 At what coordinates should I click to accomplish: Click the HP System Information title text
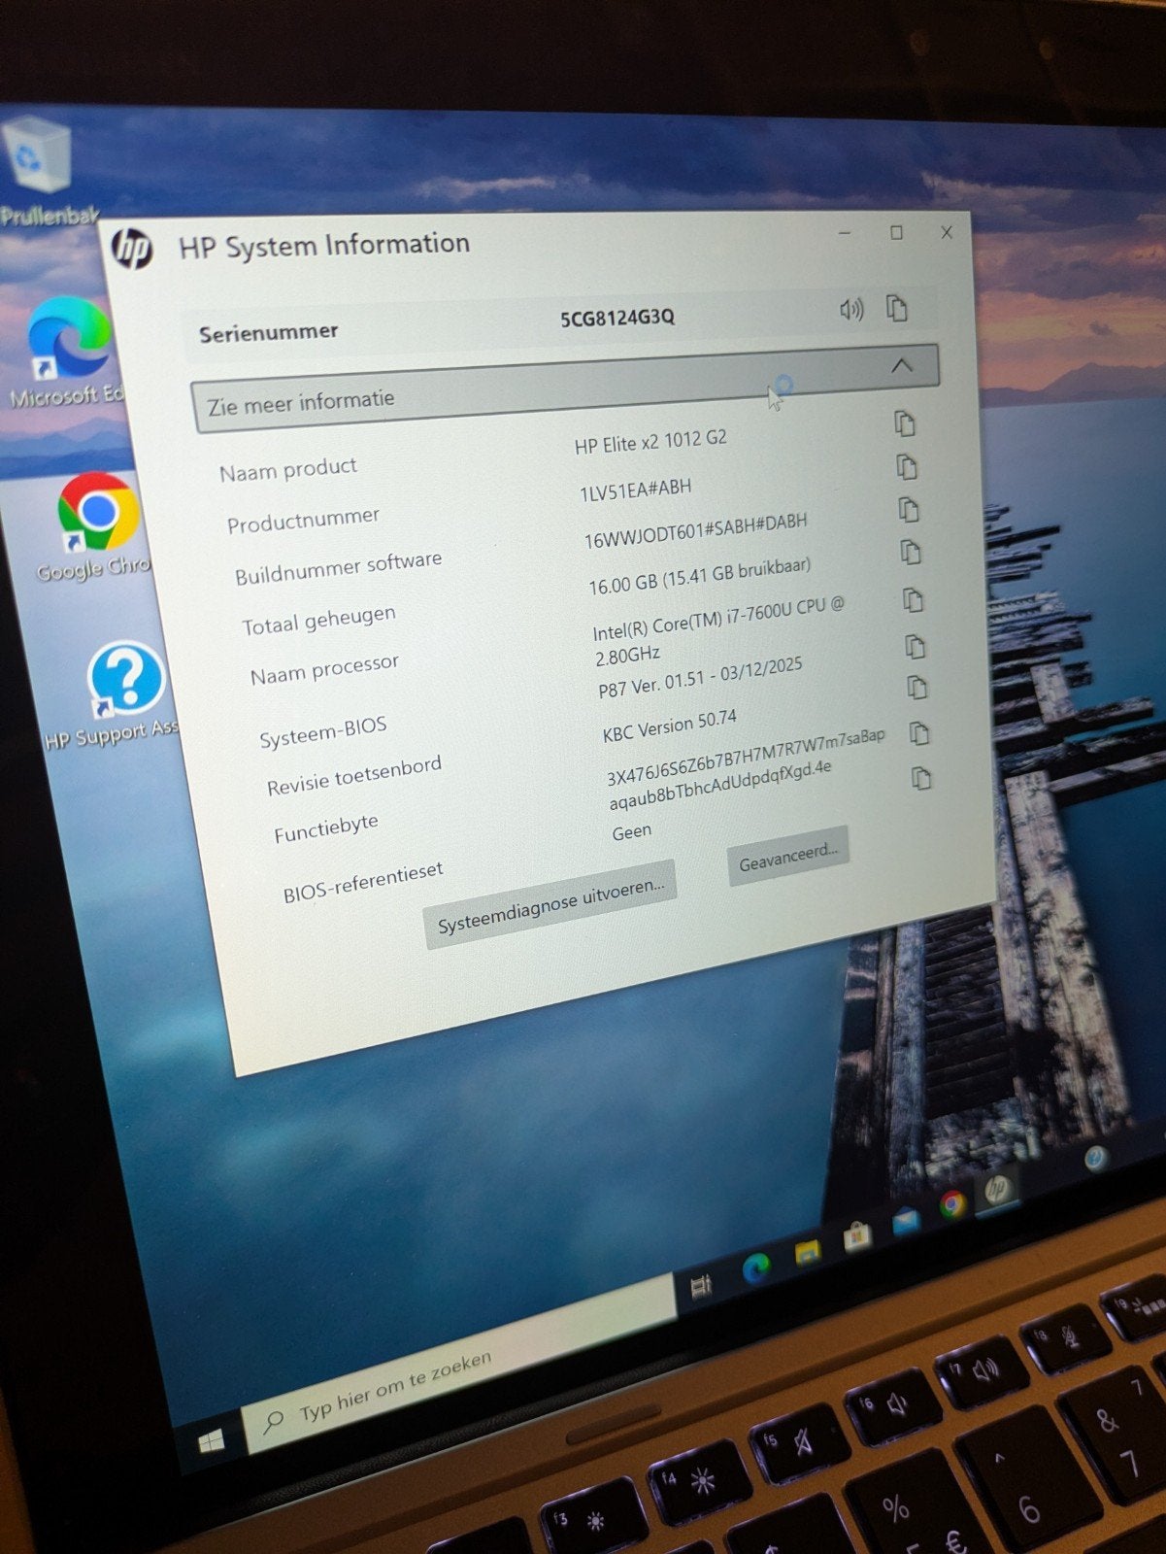(x=324, y=245)
